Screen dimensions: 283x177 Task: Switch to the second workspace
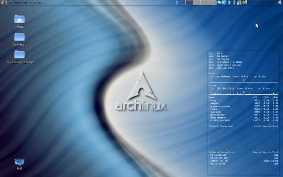[197, 3]
